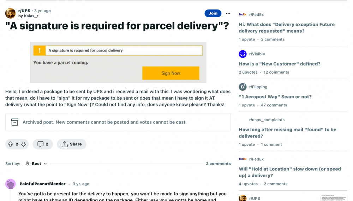Click the FedEx logo beside the first r/FedEx post
This screenshot has height=201, width=353.
[243, 14]
